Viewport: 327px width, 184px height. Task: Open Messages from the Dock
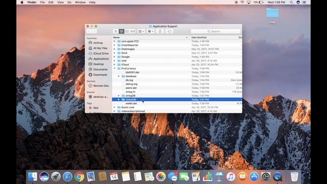[x=173, y=177]
